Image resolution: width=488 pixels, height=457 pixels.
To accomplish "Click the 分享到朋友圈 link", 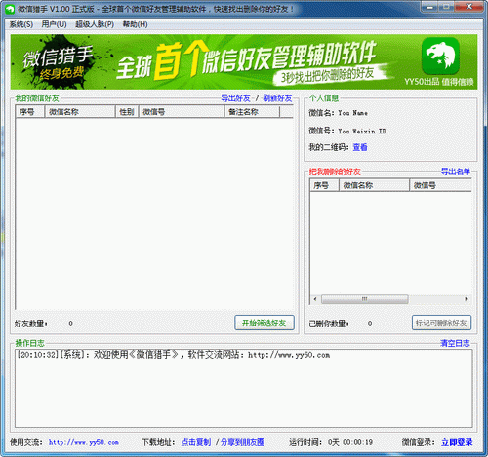I will point(243,442).
